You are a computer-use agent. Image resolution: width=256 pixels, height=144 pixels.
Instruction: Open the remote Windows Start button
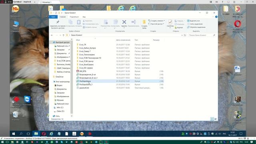[14, 134]
